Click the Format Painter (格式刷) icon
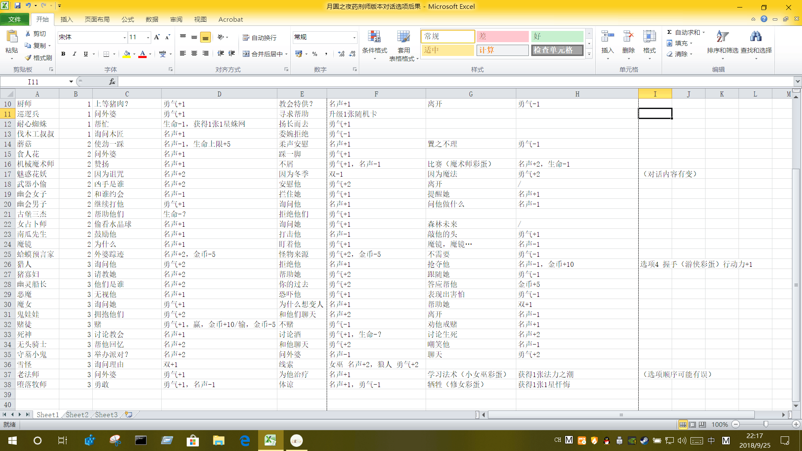Image resolution: width=802 pixels, height=451 pixels. tap(28, 58)
